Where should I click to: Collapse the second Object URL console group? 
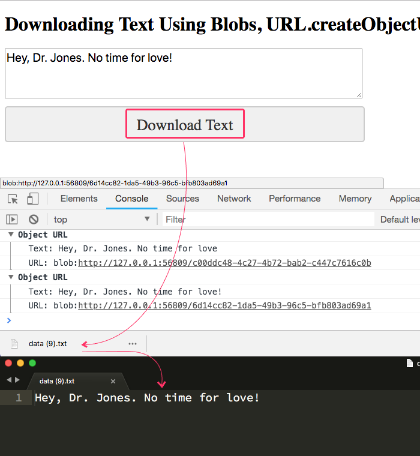pos(11,277)
